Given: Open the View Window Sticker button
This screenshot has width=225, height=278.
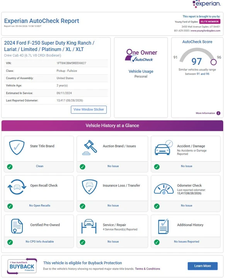Looking at the screenshot, I should coord(89,110).
